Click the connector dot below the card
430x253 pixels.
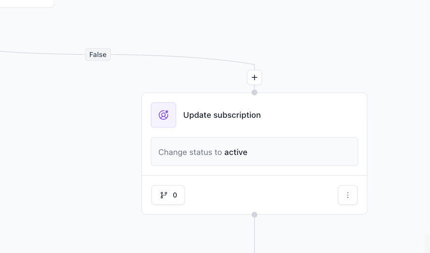pos(255,215)
